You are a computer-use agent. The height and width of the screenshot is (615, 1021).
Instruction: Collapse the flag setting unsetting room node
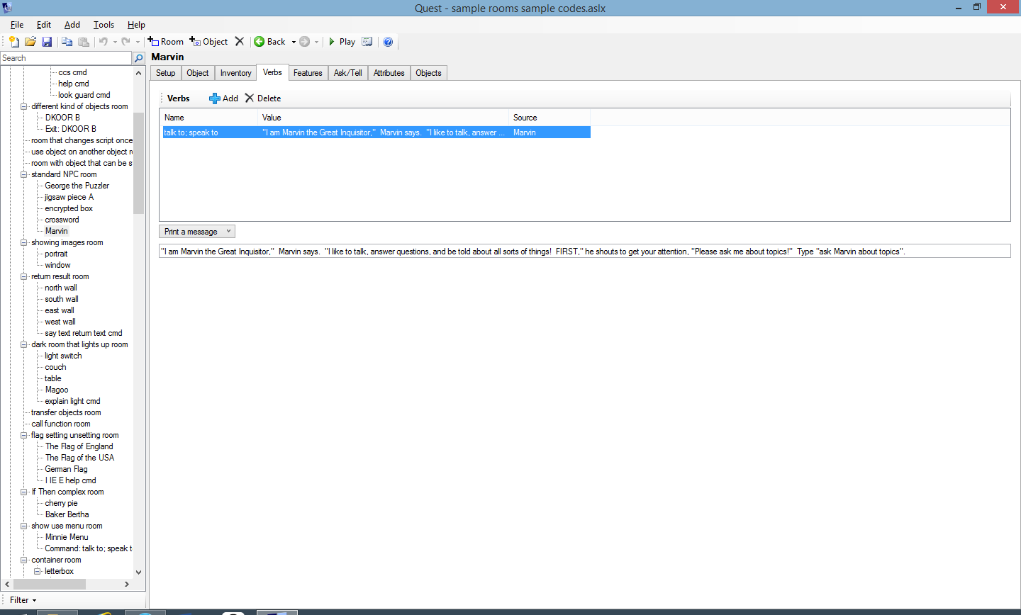click(x=23, y=435)
